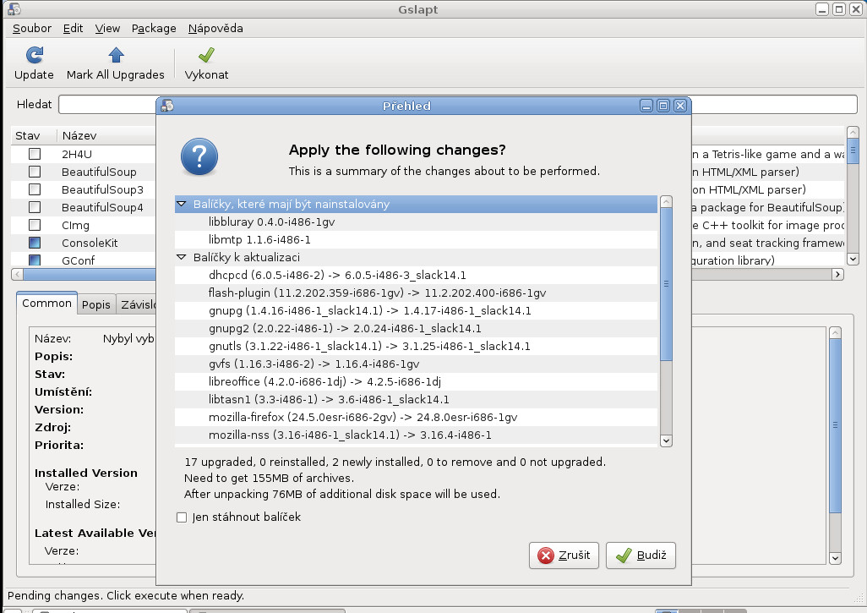Viewport: 867px width, 613px height.
Task: Click the Mark All Upgrades arrow icon
Action: coord(116,55)
